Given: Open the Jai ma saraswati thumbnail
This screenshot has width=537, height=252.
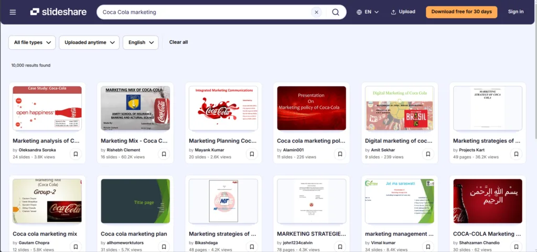Looking at the screenshot, I should click(x=400, y=201).
